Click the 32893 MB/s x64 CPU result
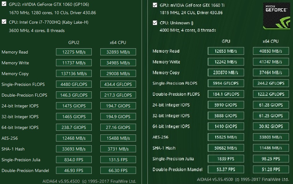This screenshot has width=293, height=184. (118, 52)
